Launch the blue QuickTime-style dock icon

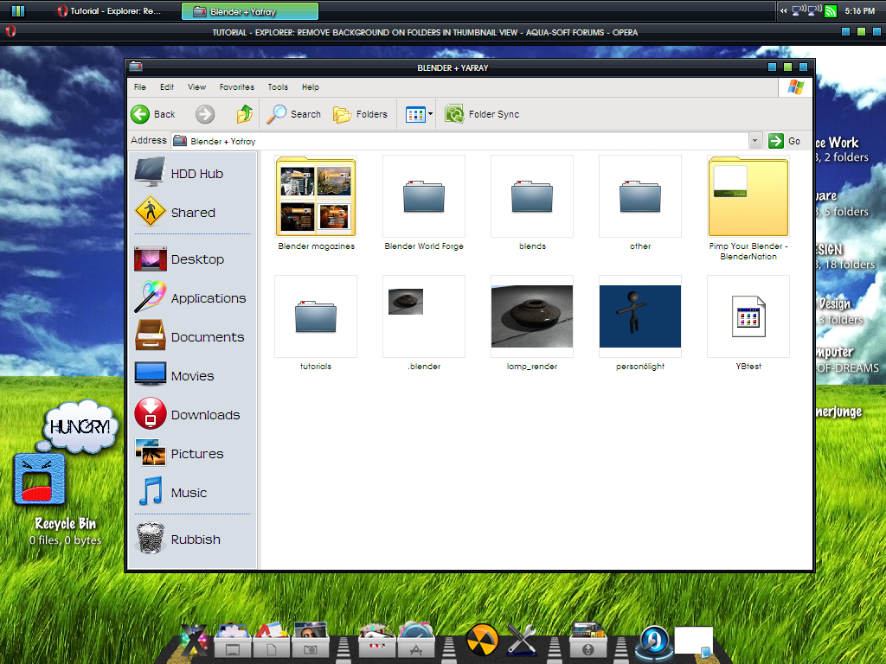pyautogui.click(x=654, y=642)
